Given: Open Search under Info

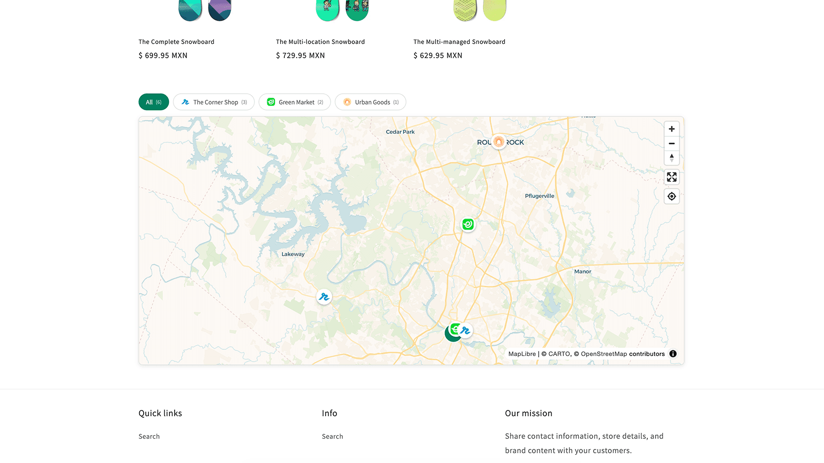Looking at the screenshot, I should 332,436.
